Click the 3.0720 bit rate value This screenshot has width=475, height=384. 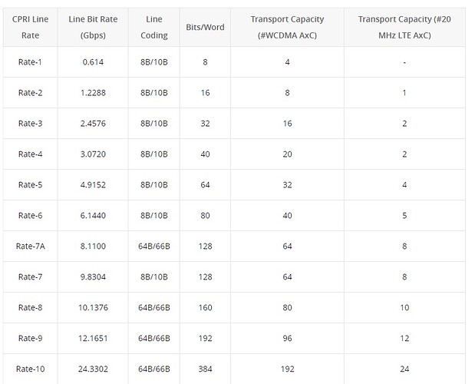[93, 154]
